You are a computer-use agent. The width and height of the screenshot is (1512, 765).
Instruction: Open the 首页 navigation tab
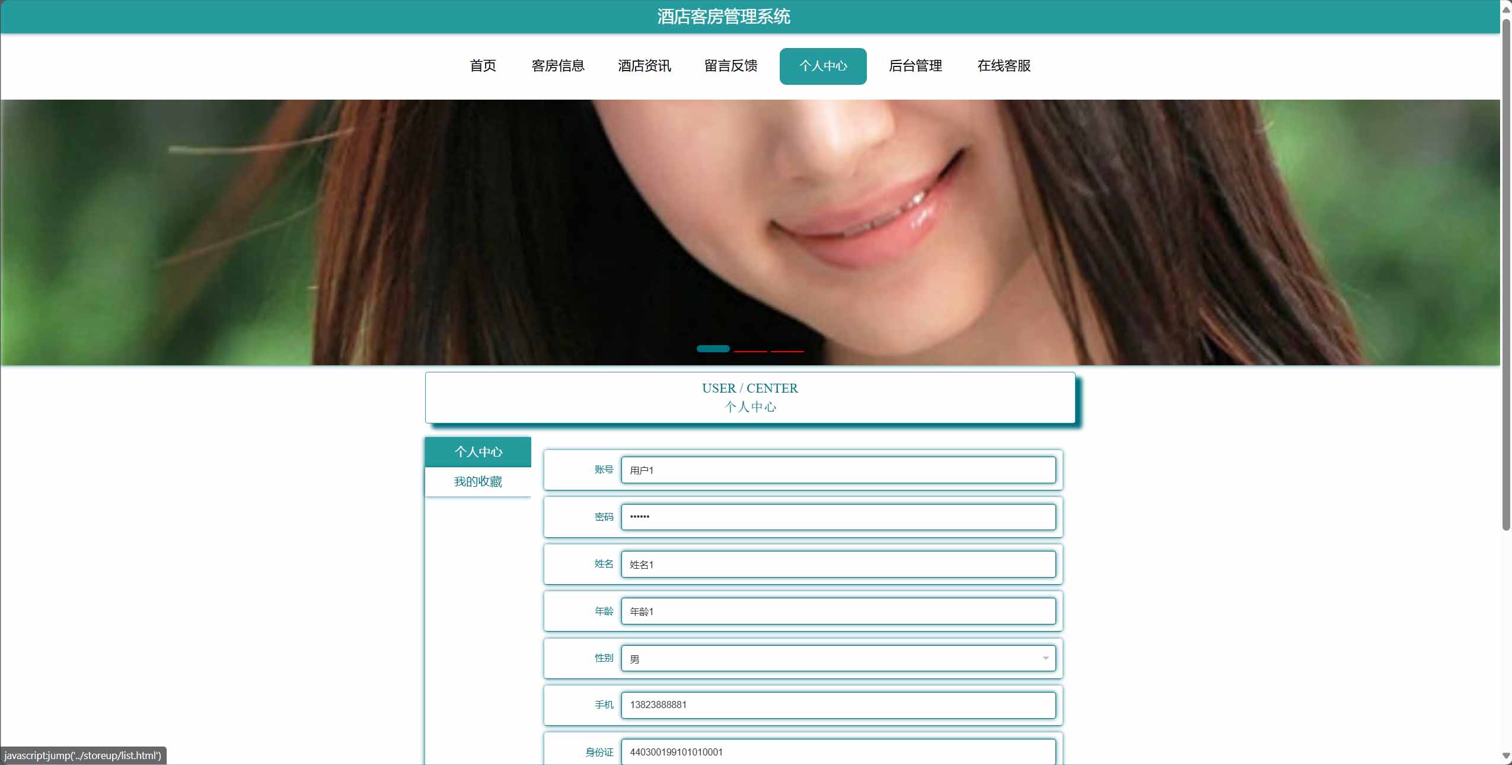[483, 66]
